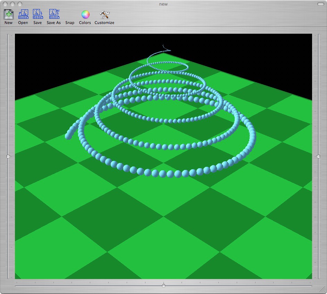Click the bottom horizontal slider thumb
This screenshot has width=327, height=294.
164,285
